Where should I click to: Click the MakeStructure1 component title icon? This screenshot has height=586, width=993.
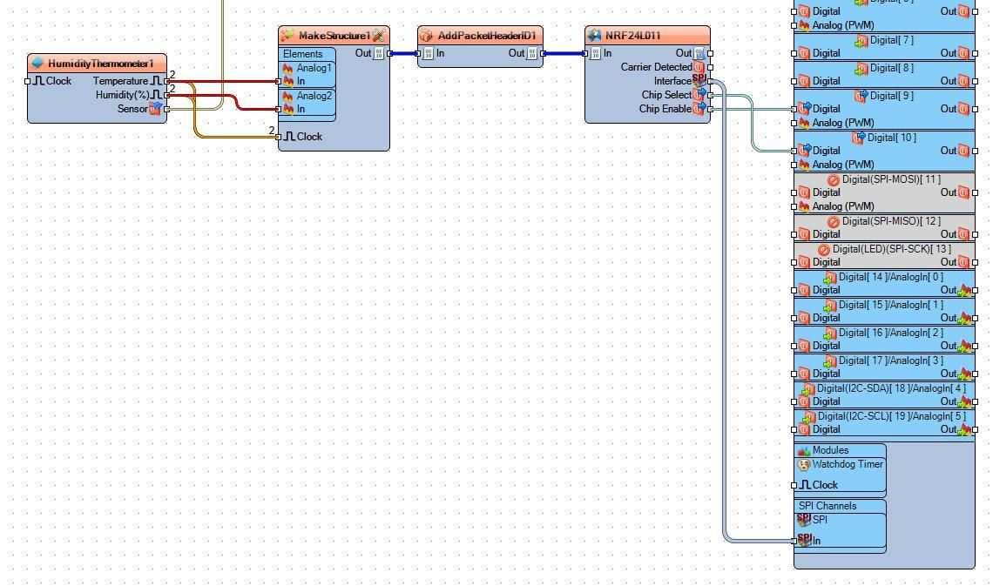pos(287,36)
